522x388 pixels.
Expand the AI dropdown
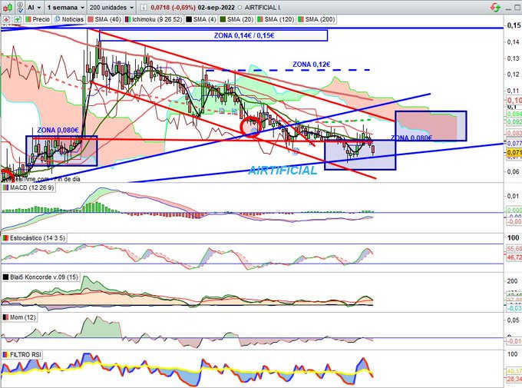[x=34, y=8]
